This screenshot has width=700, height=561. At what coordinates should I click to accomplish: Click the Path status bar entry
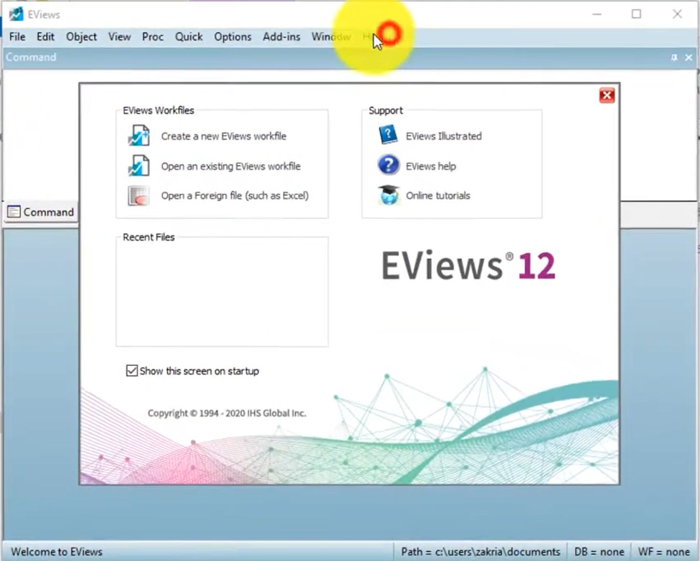click(x=480, y=552)
